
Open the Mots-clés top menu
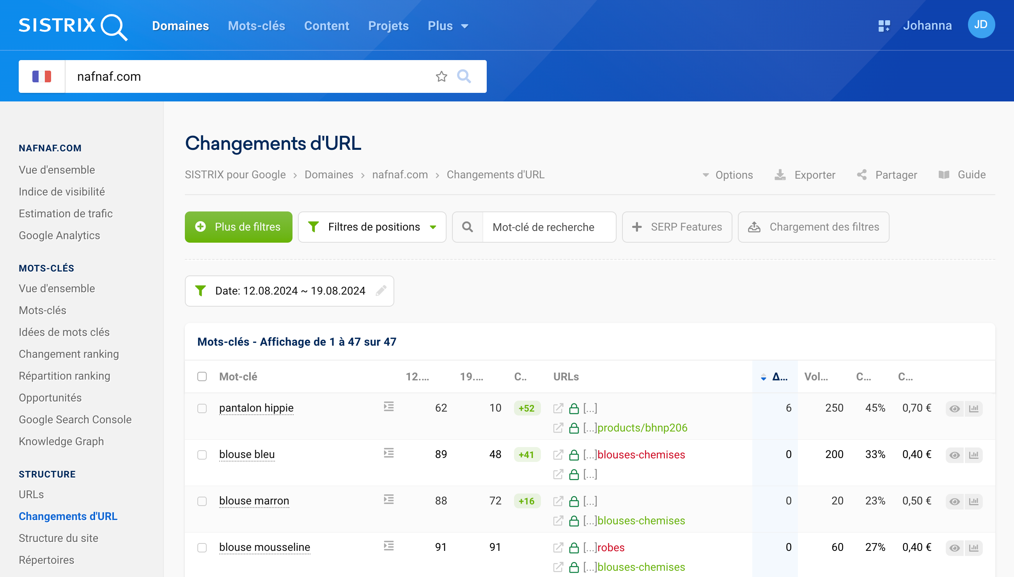(x=256, y=26)
